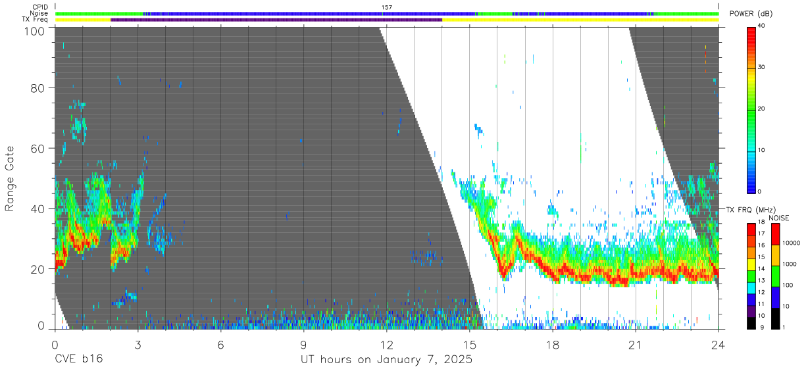
Task: Pick the black segment of NOISE colorbar
Action: pos(774,318)
